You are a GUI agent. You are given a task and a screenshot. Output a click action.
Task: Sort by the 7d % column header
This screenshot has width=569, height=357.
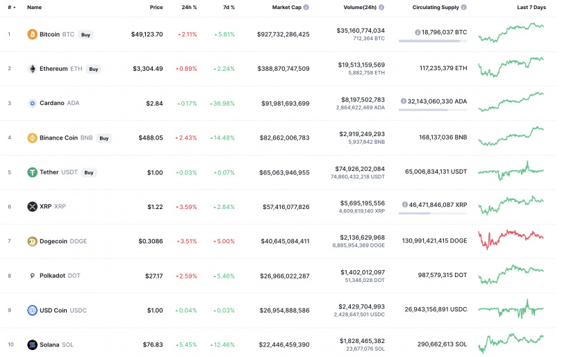[x=228, y=7]
